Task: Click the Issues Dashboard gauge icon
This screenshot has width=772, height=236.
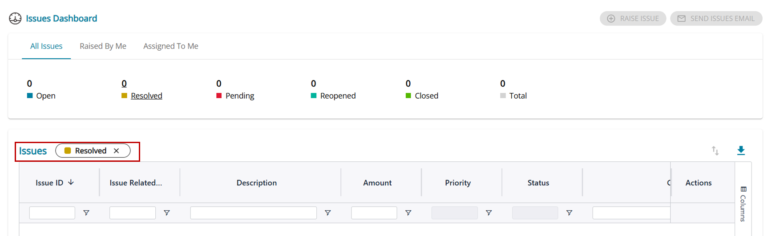Action: tap(15, 18)
